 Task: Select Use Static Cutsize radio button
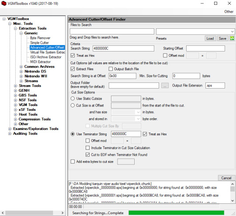pyautogui.click(x=73, y=99)
